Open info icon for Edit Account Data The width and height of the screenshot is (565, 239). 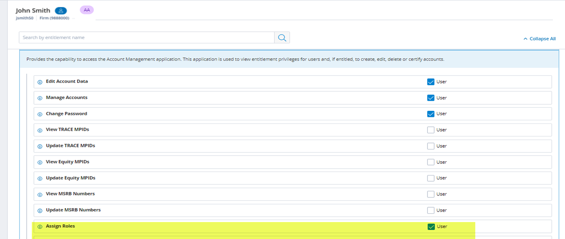point(40,82)
